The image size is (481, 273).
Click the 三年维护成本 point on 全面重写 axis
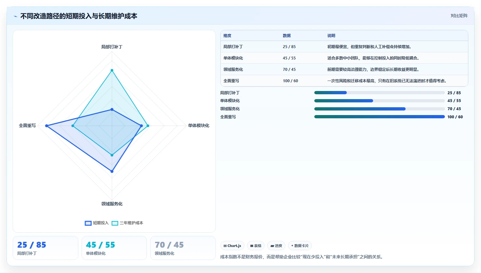(73, 126)
